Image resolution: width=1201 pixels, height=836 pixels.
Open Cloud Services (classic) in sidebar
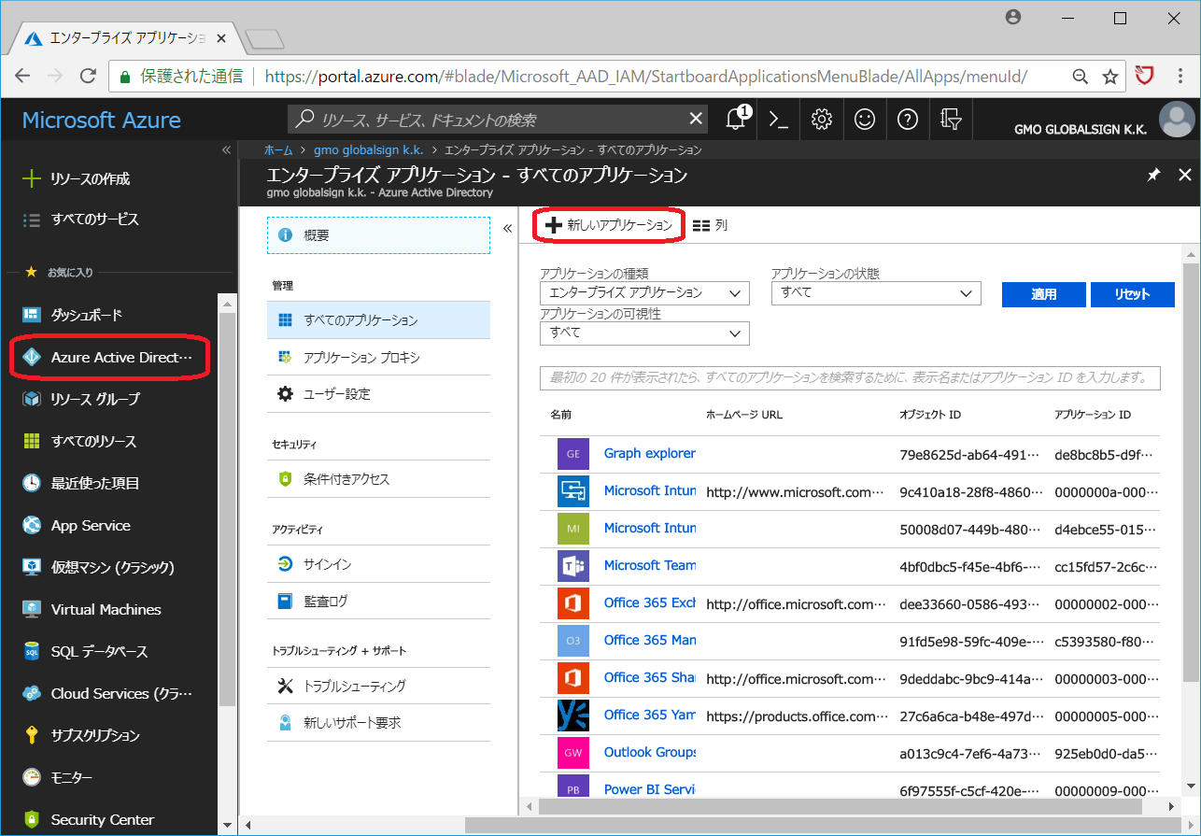109,693
